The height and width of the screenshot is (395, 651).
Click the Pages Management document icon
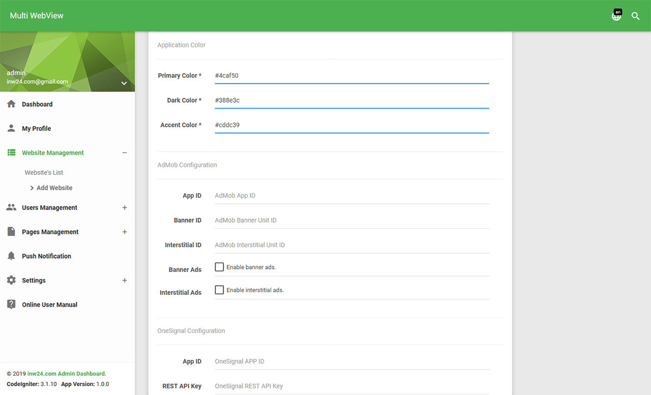coord(11,232)
